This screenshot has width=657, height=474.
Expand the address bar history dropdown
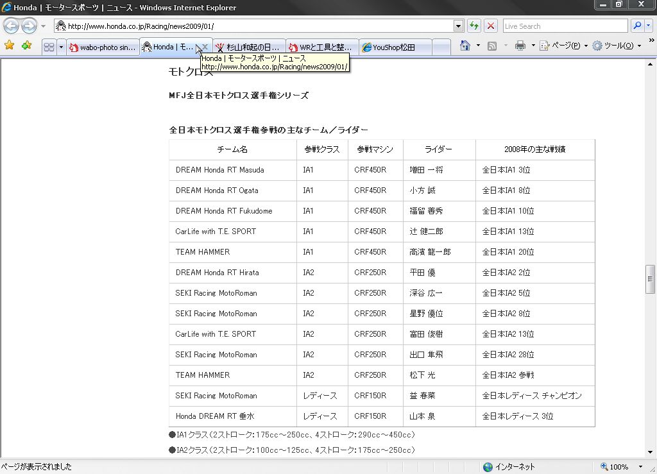click(x=458, y=26)
